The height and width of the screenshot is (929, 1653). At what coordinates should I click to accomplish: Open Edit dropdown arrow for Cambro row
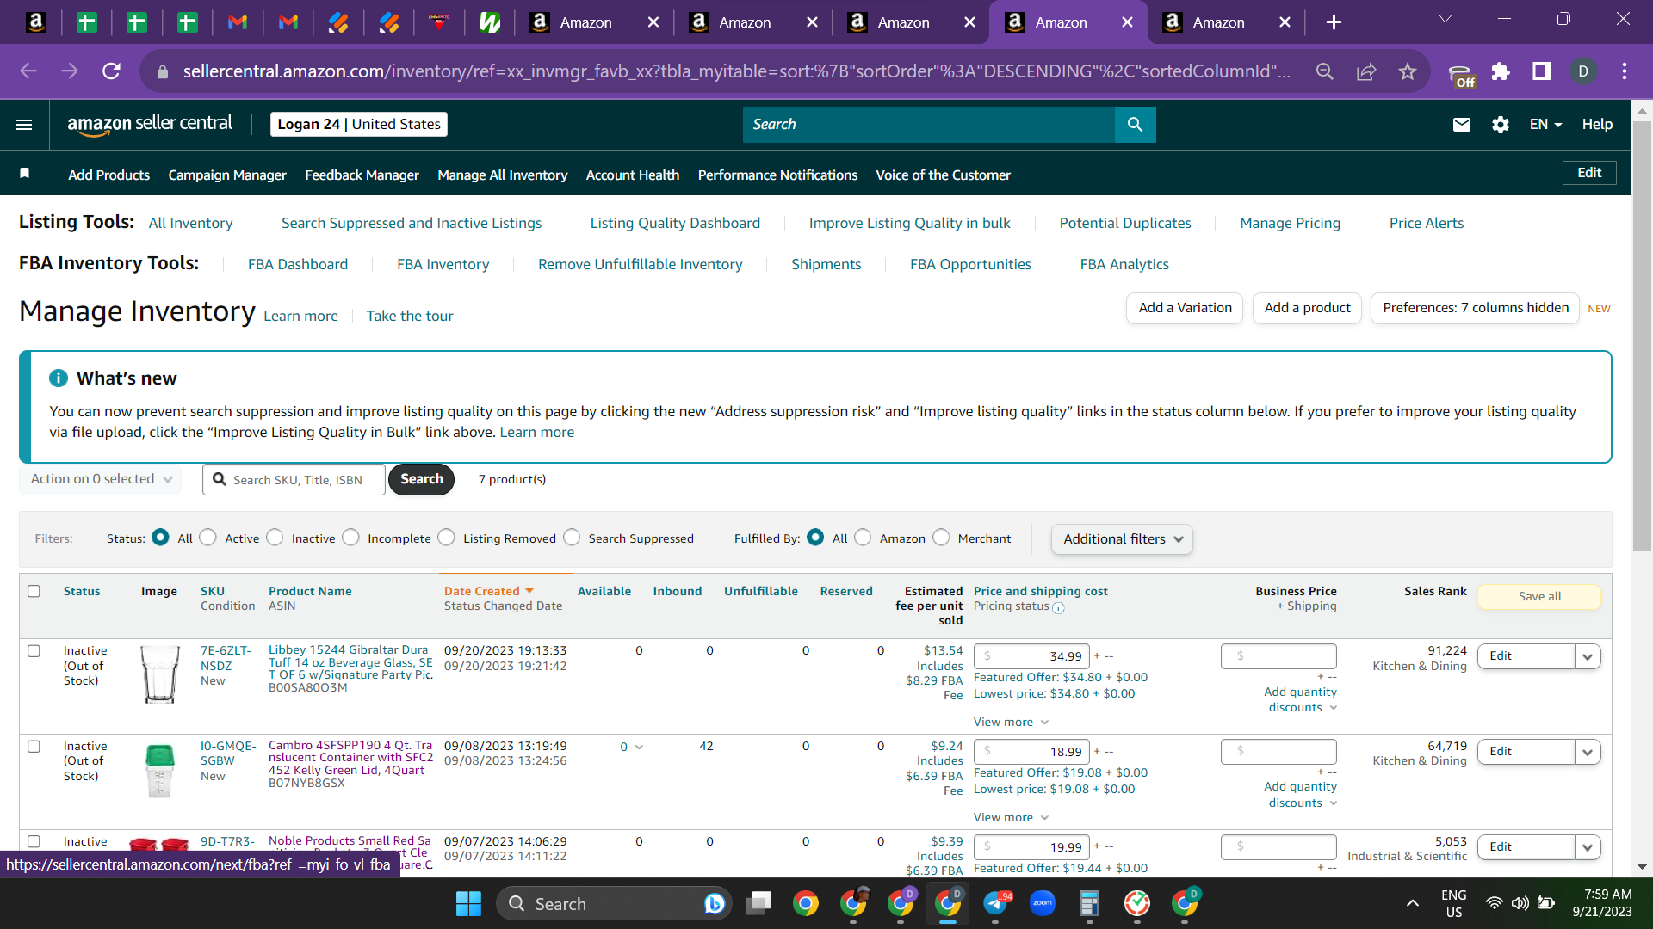[1588, 752]
